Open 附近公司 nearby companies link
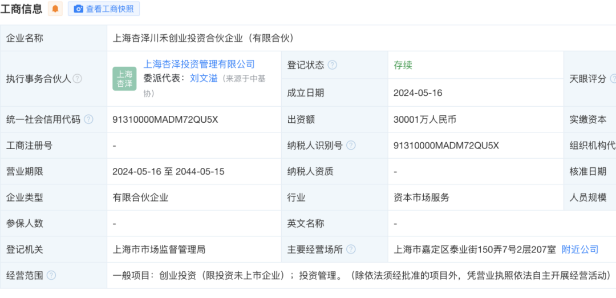This screenshot has height=298, width=616. coord(580,249)
